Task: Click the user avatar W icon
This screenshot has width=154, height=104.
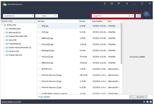Action: tap(146, 14)
